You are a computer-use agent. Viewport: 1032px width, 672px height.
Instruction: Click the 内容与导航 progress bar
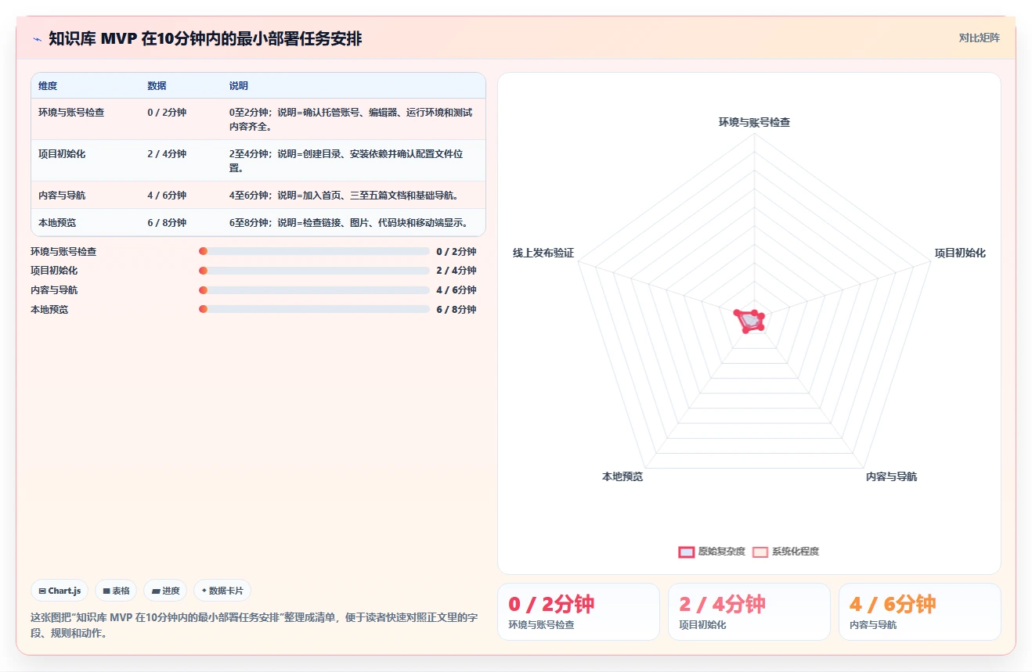(314, 289)
